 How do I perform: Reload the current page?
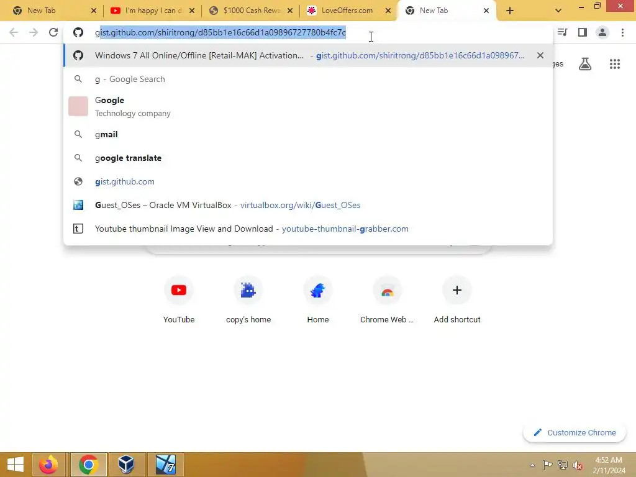53,32
